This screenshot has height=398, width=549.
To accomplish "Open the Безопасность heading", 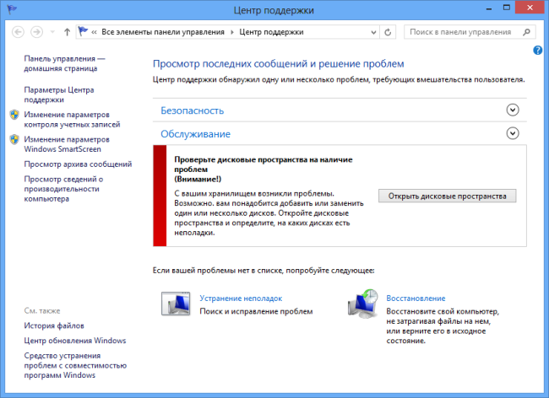I will pyautogui.click(x=193, y=110).
